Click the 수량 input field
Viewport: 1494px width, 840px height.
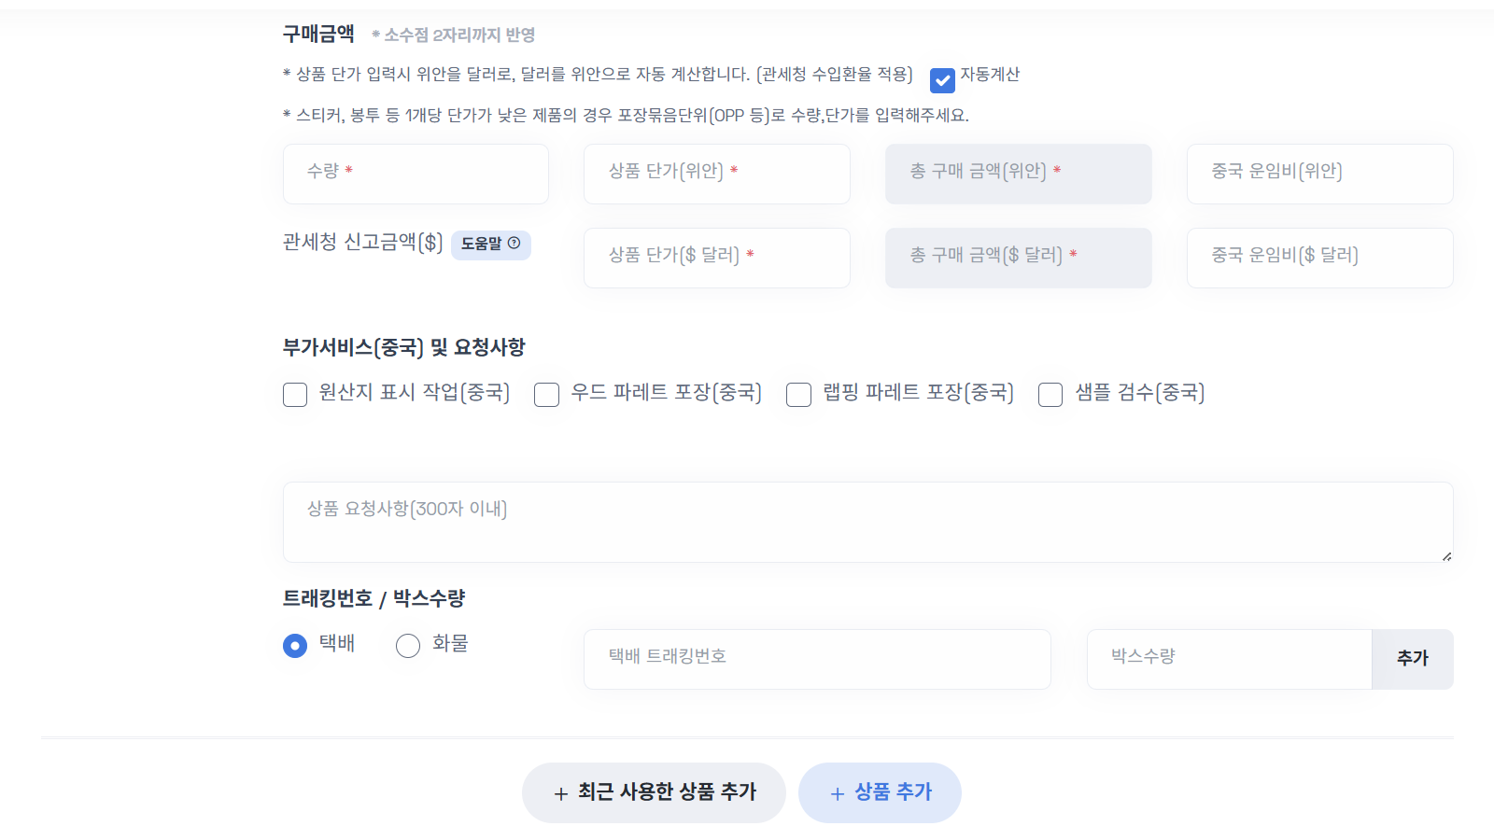(416, 174)
